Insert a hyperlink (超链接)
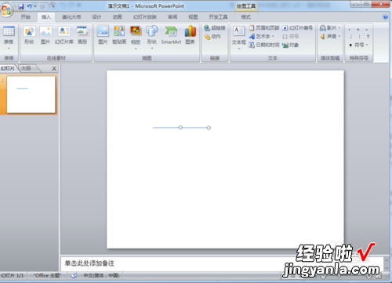Screen dimensions: 392x283 (215, 28)
